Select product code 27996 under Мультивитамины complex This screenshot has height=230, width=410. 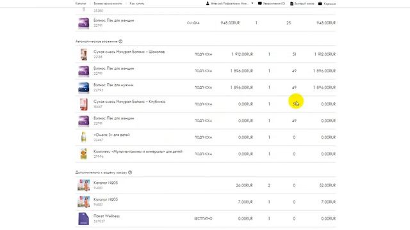click(x=99, y=157)
